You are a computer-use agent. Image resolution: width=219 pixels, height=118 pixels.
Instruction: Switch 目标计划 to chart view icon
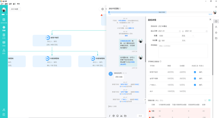(x=205, y=100)
